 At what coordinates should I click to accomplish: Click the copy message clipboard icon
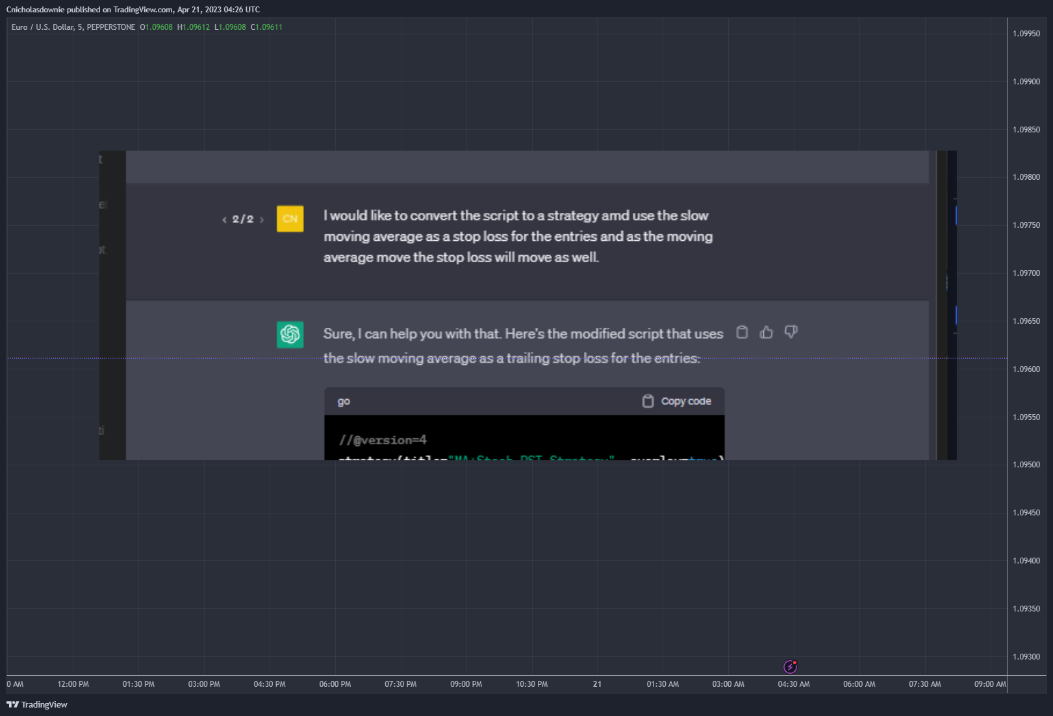[742, 332]
